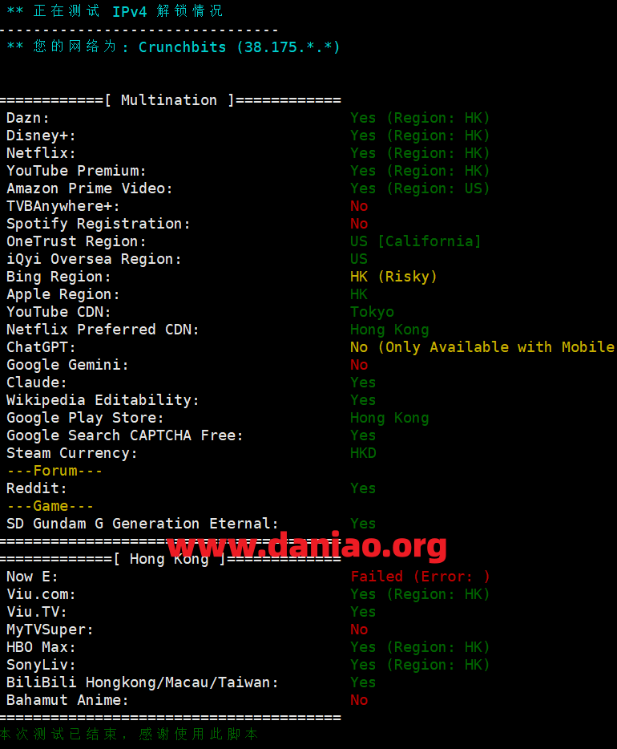The width and height of the screenshot is (617, 749).
Task: Click the 'HBO Max:' label
Action: point(41,648)
